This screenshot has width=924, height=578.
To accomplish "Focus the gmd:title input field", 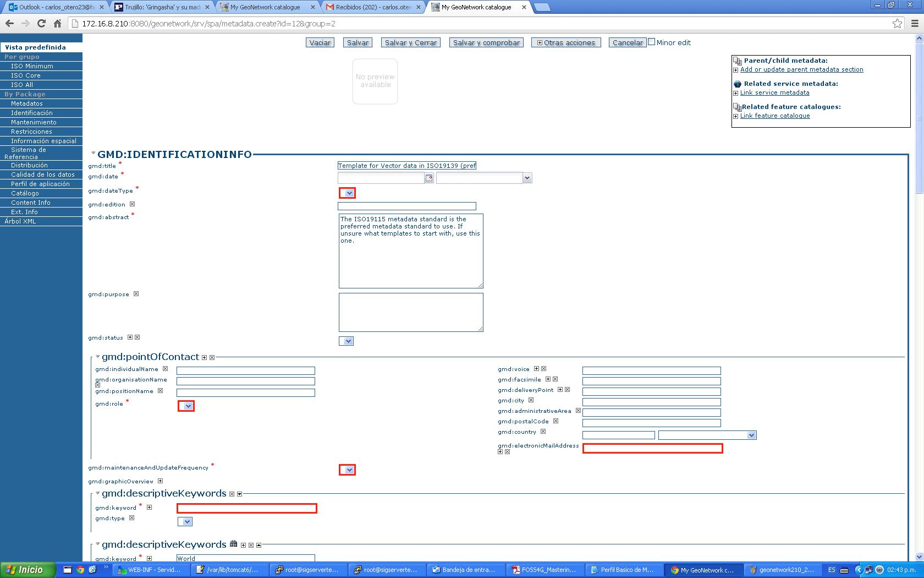I will click(x=407, y=166).
